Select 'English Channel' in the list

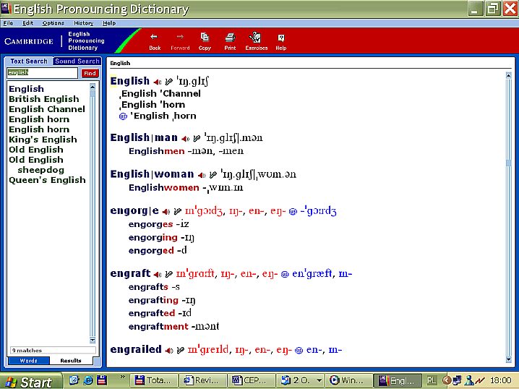(47, 109)
